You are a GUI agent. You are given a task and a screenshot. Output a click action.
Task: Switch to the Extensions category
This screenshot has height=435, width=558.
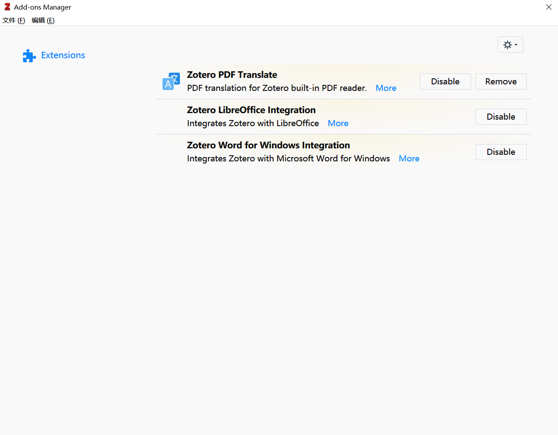pos(54,56)
